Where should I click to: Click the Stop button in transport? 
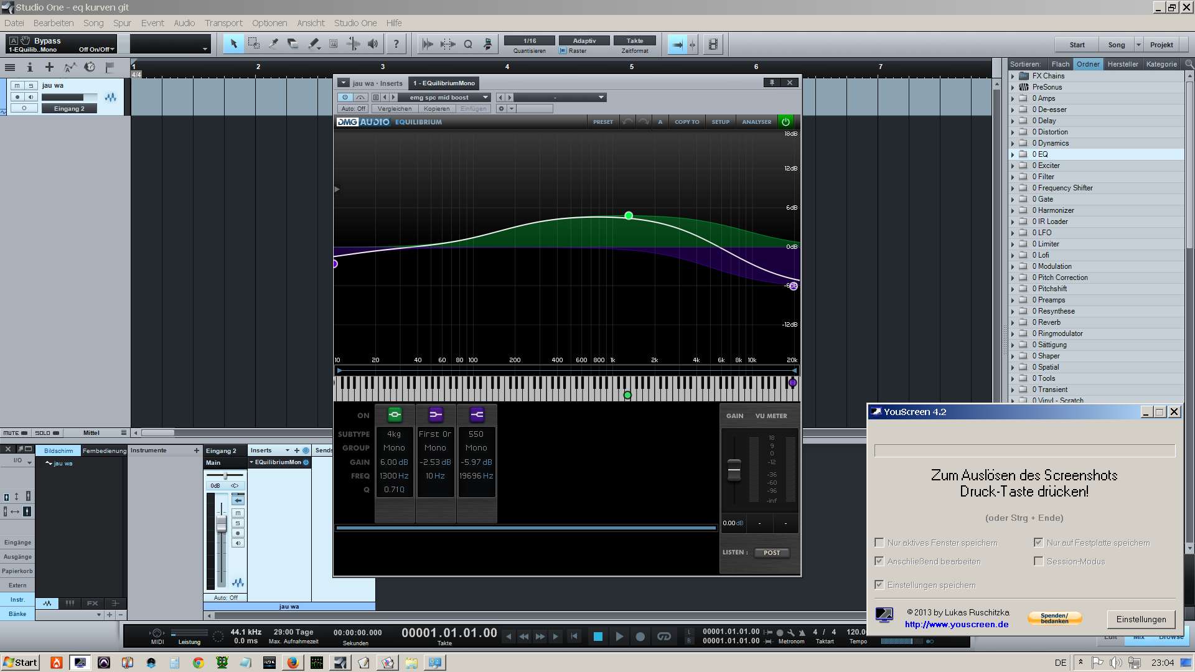tap(598, 636)
